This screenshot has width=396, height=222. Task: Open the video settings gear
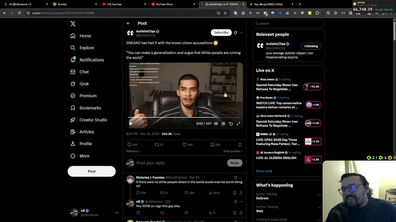tap(223, 124)
